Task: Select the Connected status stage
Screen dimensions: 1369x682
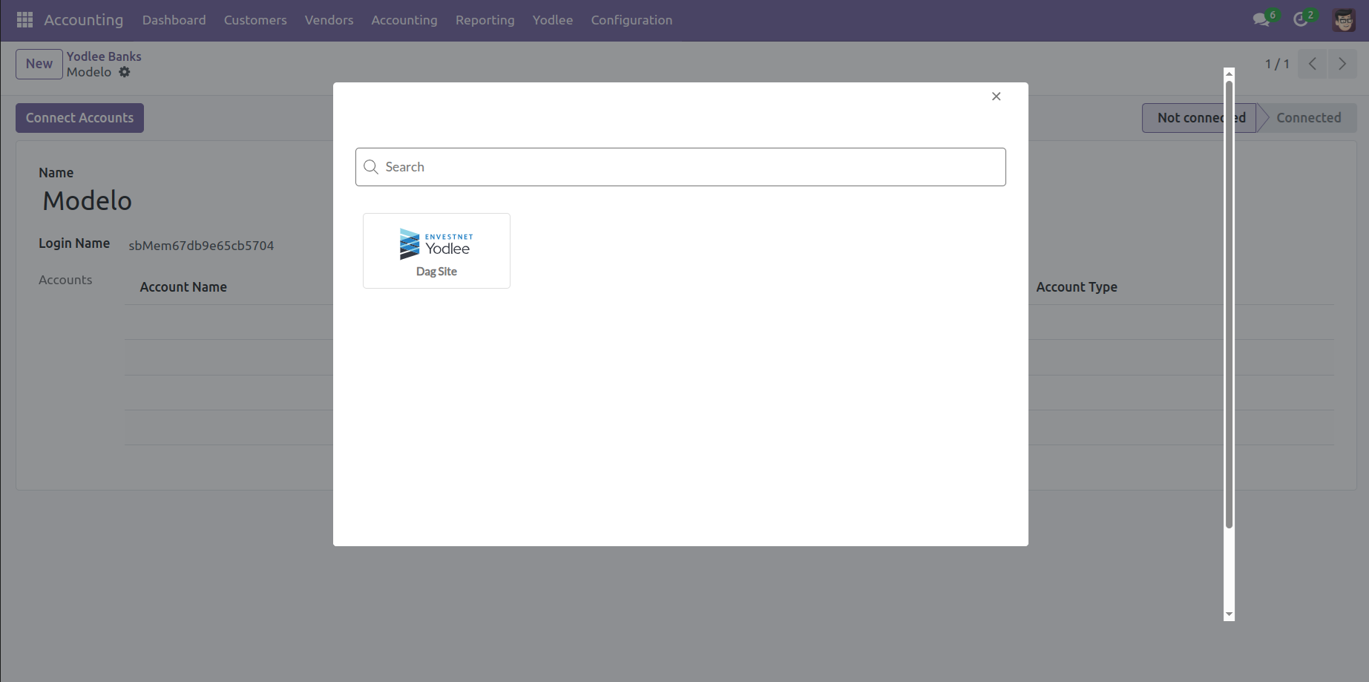Action: click(x=1308, y=118)
